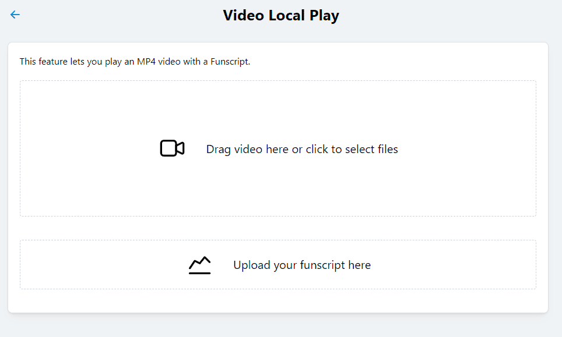Click the white card below the funscript box
This screenshot has width=562, height=337.
pos(278,300)
